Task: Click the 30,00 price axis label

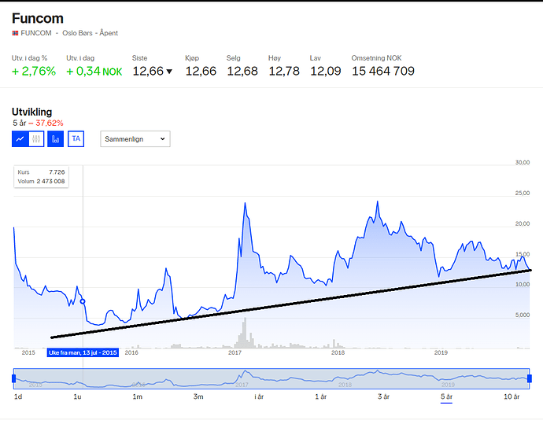Action: point(523,163)
